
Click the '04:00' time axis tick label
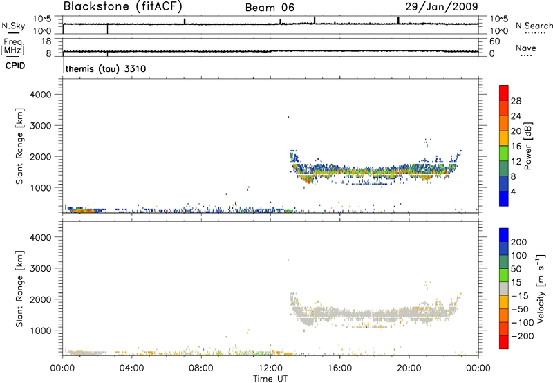(x=132, y=368)
